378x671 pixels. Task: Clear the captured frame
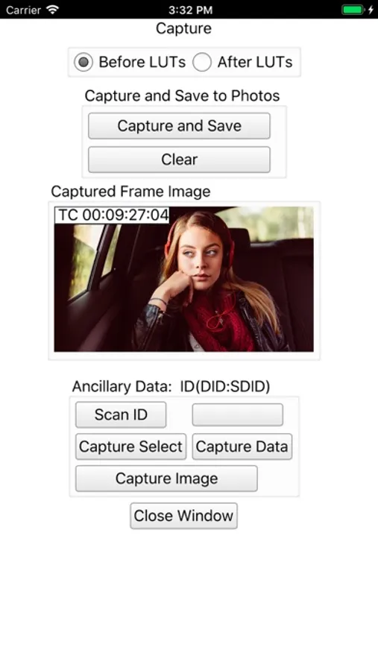coord(179,160)
